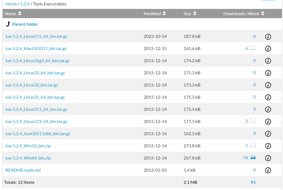This screenshot has height=190, width=283.
Task: Show info for lua-5.2.4_Win32_bin.zip
Action: tap(268, 146)
